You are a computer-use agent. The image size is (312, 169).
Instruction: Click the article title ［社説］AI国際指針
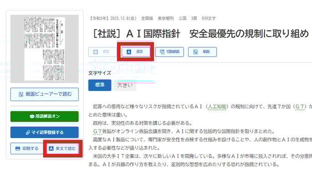(200, 33)
